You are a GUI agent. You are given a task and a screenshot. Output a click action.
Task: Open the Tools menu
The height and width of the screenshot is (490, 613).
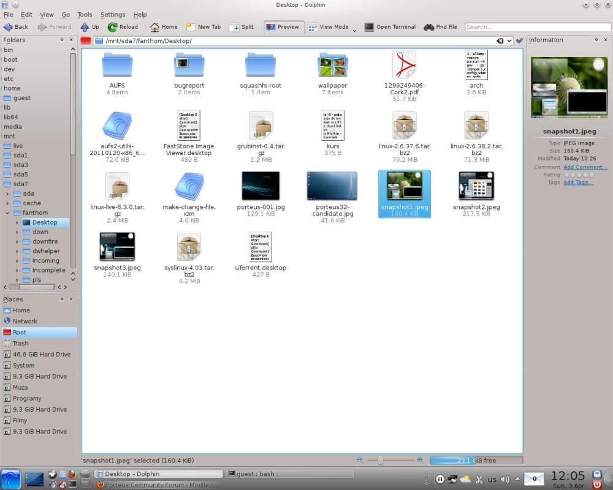85,15
